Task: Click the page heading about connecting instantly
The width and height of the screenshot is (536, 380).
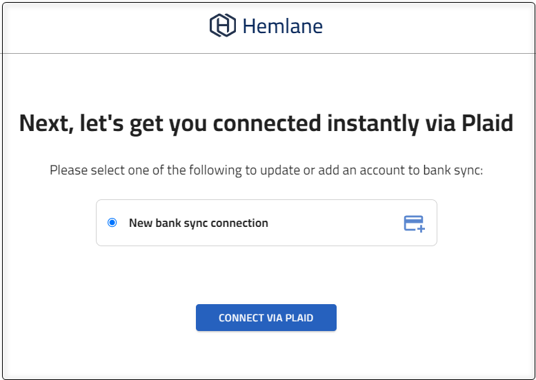Action: (266, 123)
